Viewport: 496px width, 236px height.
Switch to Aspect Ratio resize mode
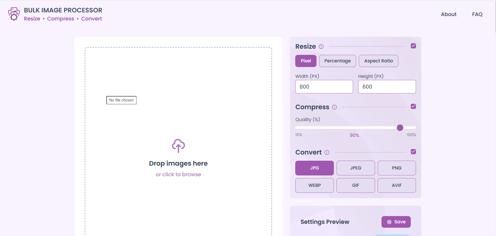(378, 61)
